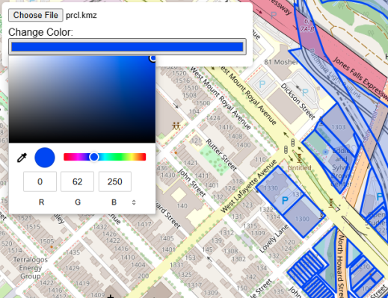Click the Lovely Lane street label
388x298 pixels.
click(274, 238)
